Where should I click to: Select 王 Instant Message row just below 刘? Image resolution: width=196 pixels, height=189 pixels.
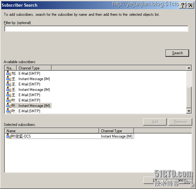[28, 79]
